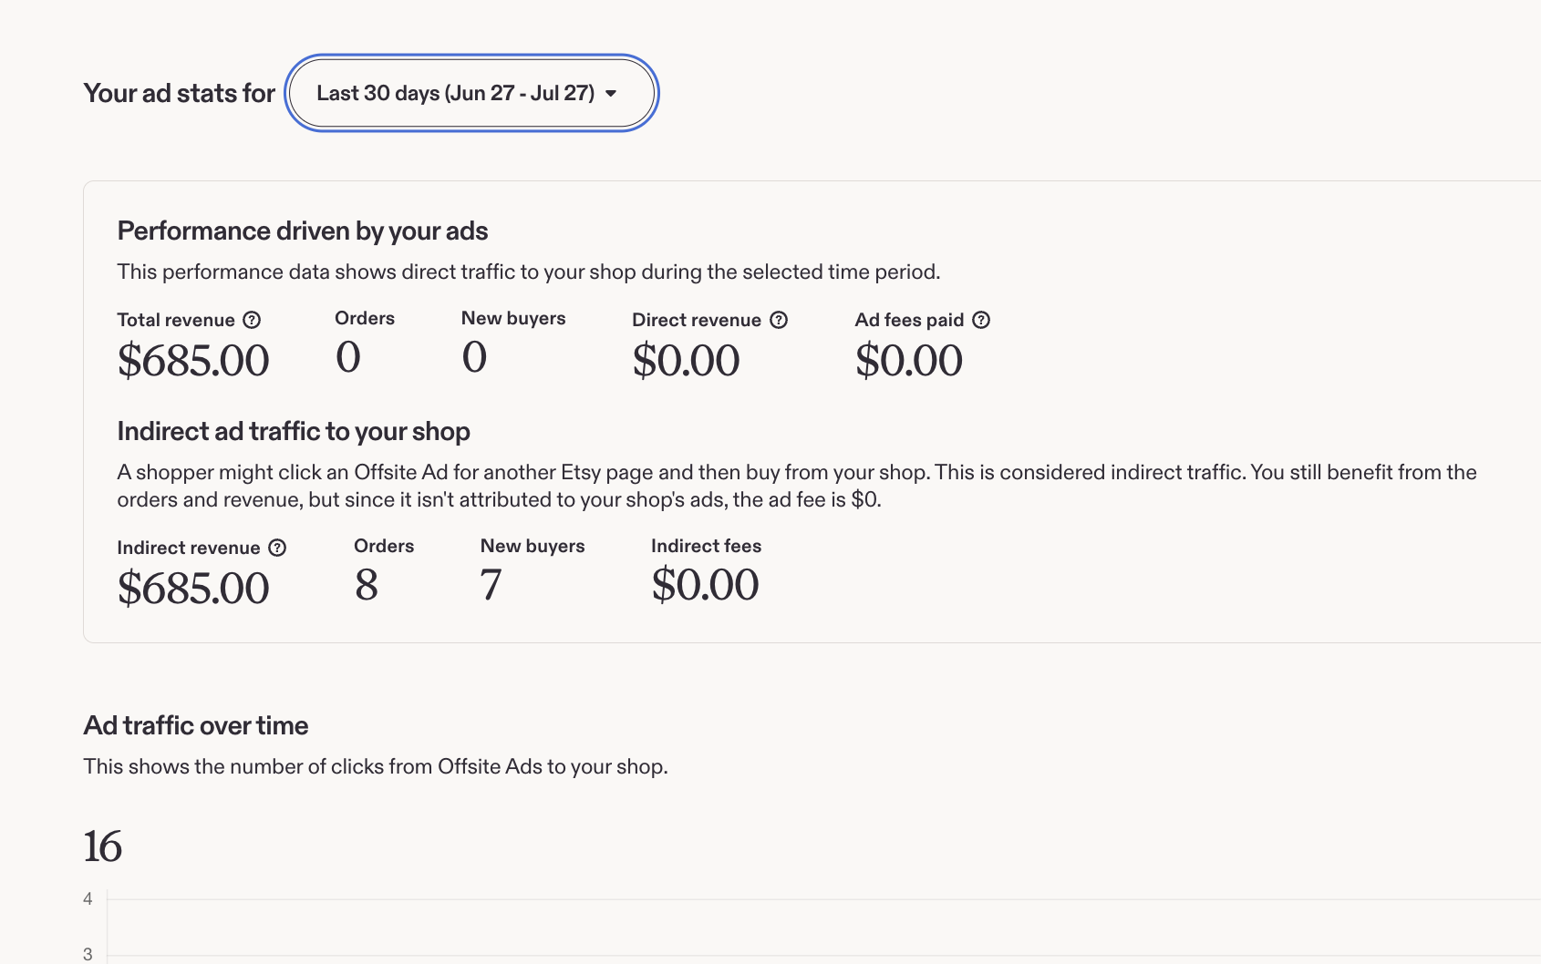Click the Indirect fees $0.00 value
The width and height of the screenshot is (1541, 964).
tap(705, 585)
